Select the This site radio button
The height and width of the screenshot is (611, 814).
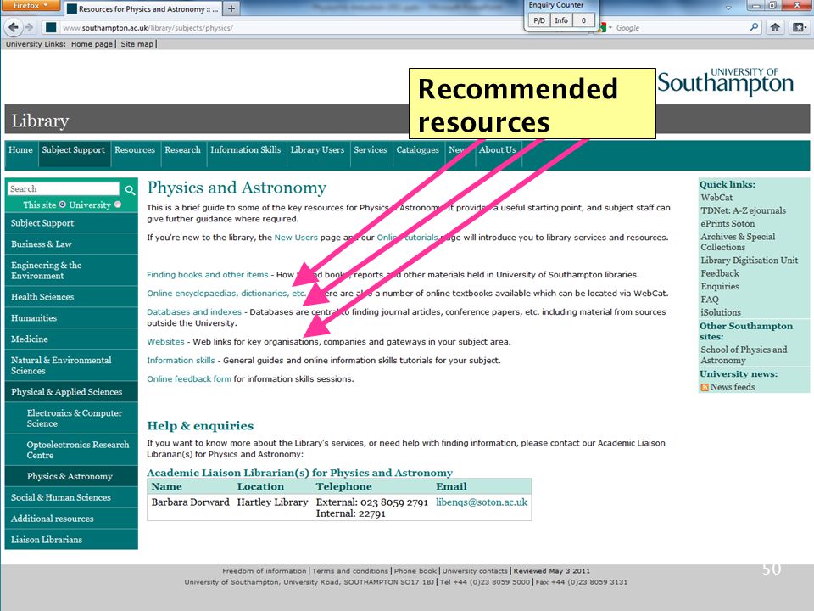62,205
